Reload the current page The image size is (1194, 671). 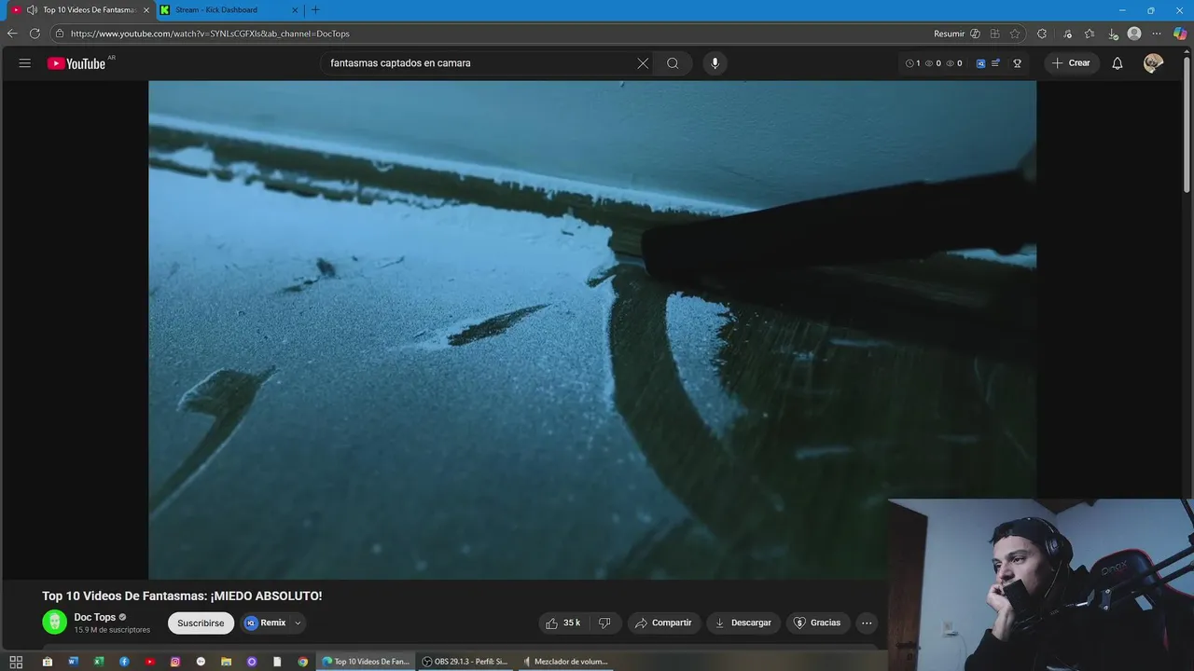(35, 34)
